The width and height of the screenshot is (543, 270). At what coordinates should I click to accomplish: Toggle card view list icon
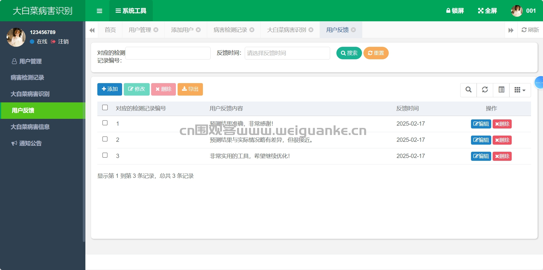point(501,90)
